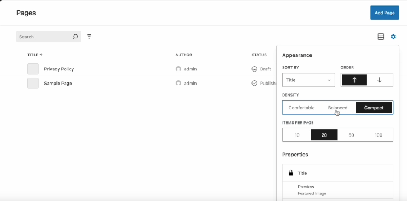Image resolution: width=407 pixels, height=201 pixels.
Task: Toggle the Preview Featured Image property
Action: pyautogui.click(x=337, y=190)
